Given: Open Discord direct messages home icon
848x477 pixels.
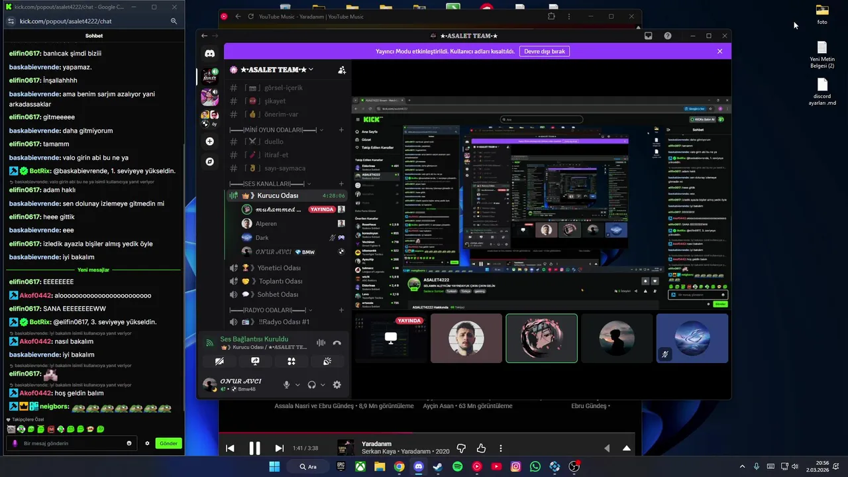Looking at the screenshot, I should point(209,54).
